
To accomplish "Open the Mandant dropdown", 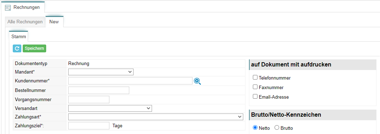I will [x=101, y=72].
